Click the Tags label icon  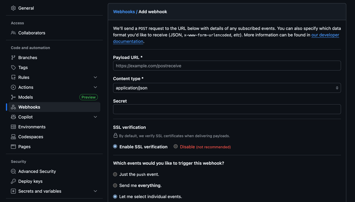pyautogui.click(x=14, y=68)
